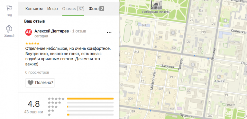Open the Фото tab
Viewport: 247px width, 119px height.
coord(96,9)
